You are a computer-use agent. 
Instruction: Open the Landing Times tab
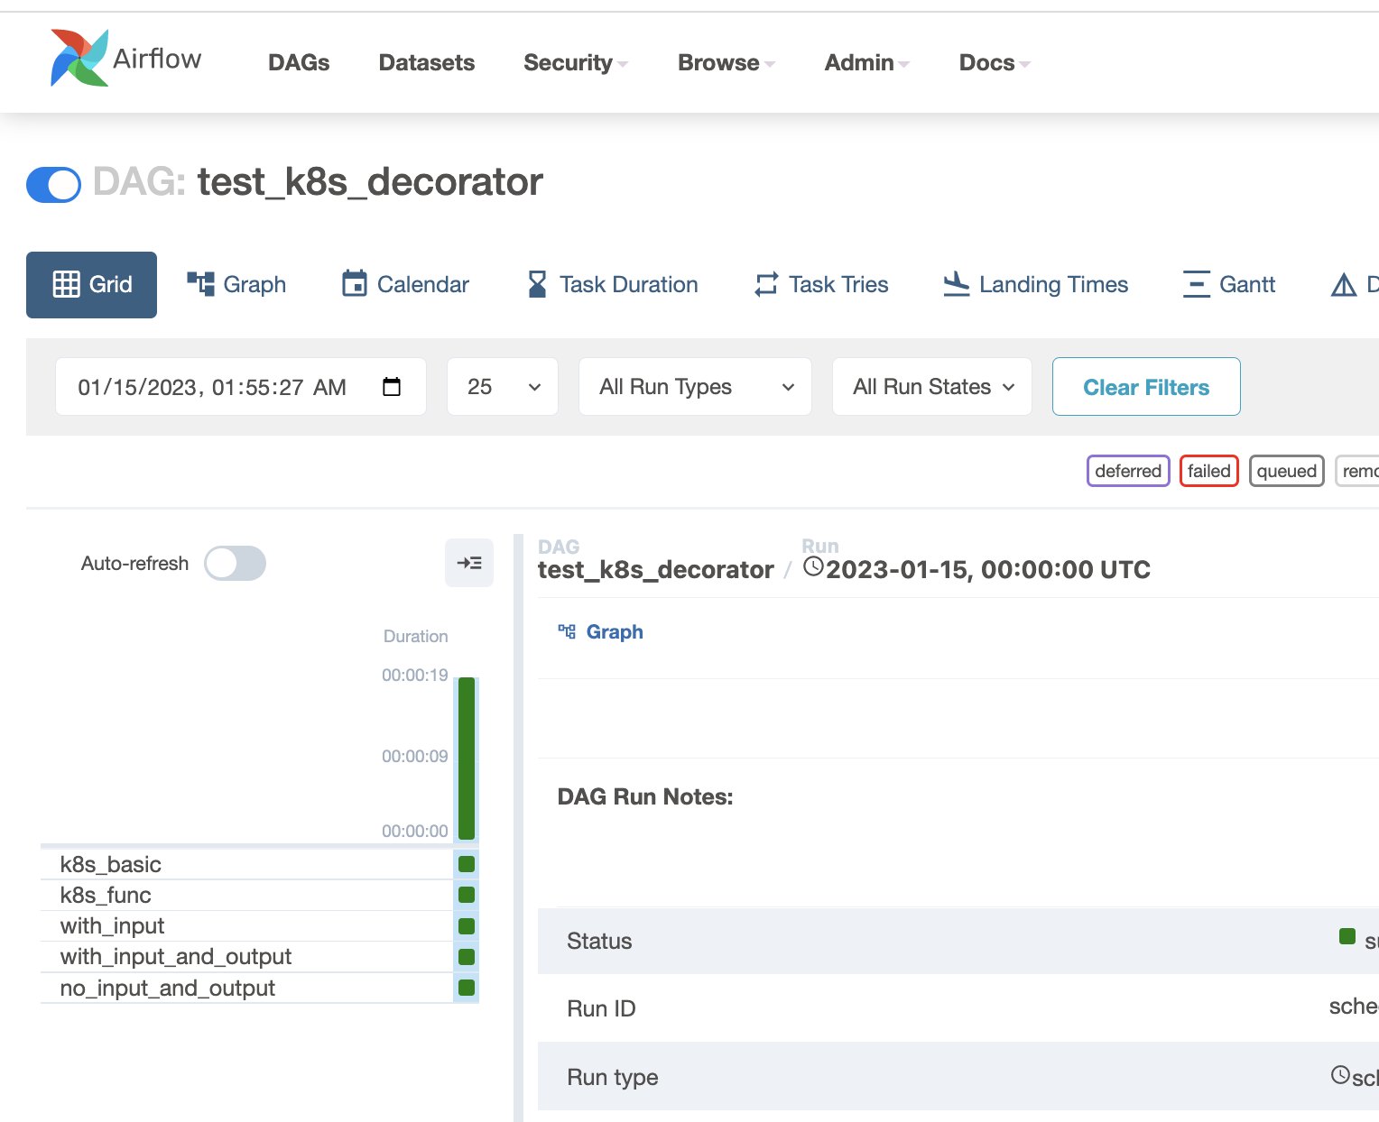coord(1035,285)
